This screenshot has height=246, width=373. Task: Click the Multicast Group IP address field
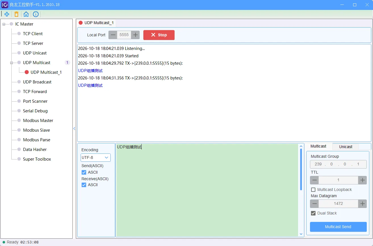click(338, 164)
